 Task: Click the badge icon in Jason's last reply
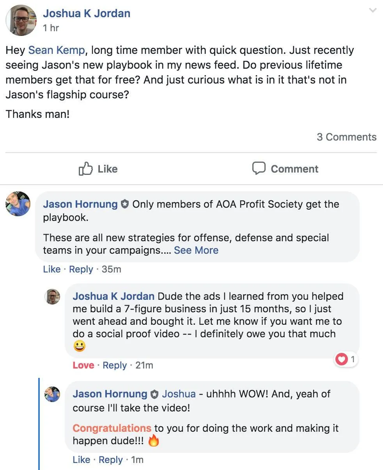coord(154,394)
